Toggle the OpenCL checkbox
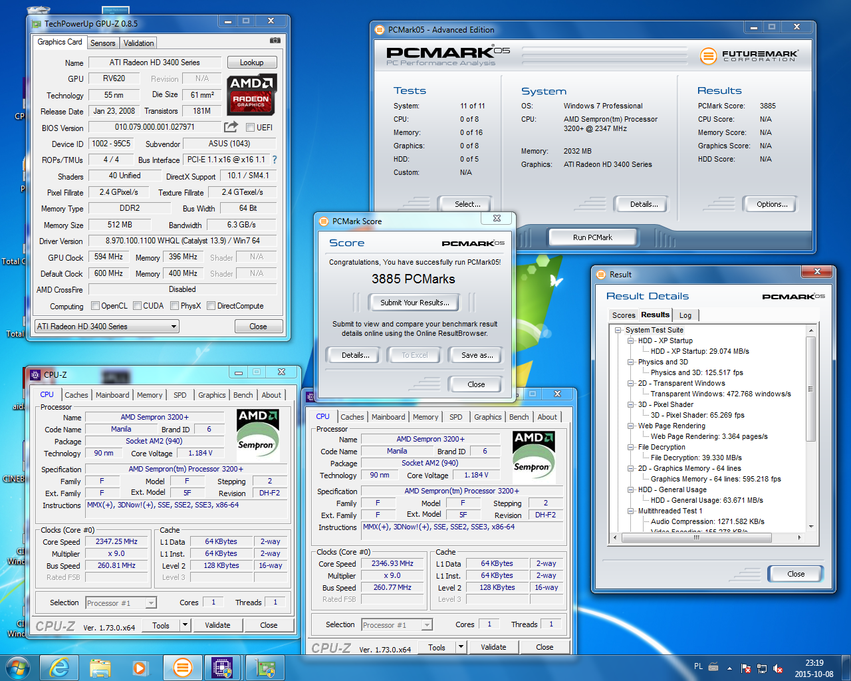Viewport: 851px width, 681px height. (95, 306)
